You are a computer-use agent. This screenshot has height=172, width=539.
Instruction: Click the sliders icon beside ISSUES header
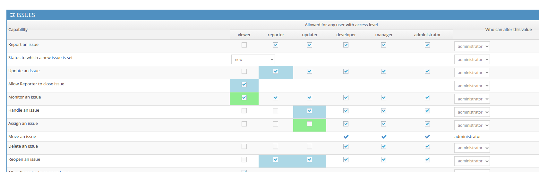pyautogui.click(x=13, y=15)
